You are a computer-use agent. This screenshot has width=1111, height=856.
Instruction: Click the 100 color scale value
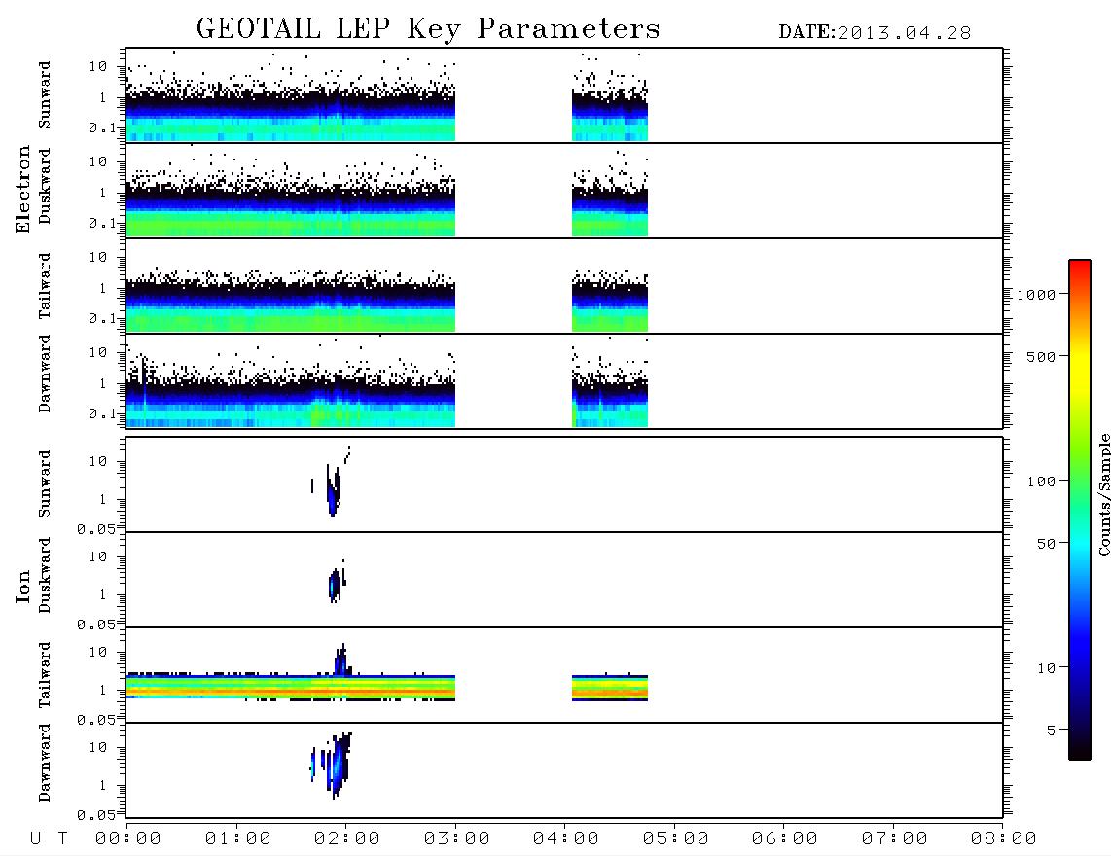(1042, 481)
